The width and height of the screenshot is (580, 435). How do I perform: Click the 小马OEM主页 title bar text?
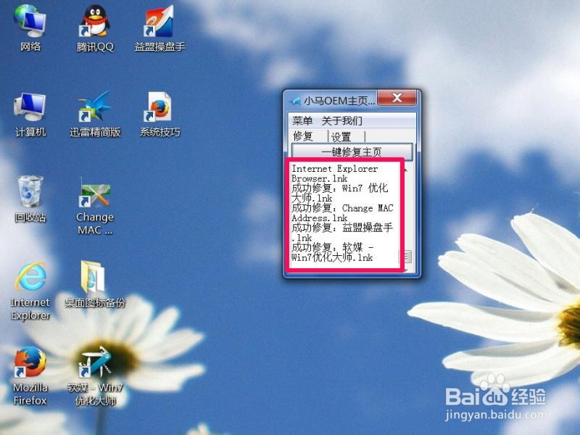(x=339, y=101)
